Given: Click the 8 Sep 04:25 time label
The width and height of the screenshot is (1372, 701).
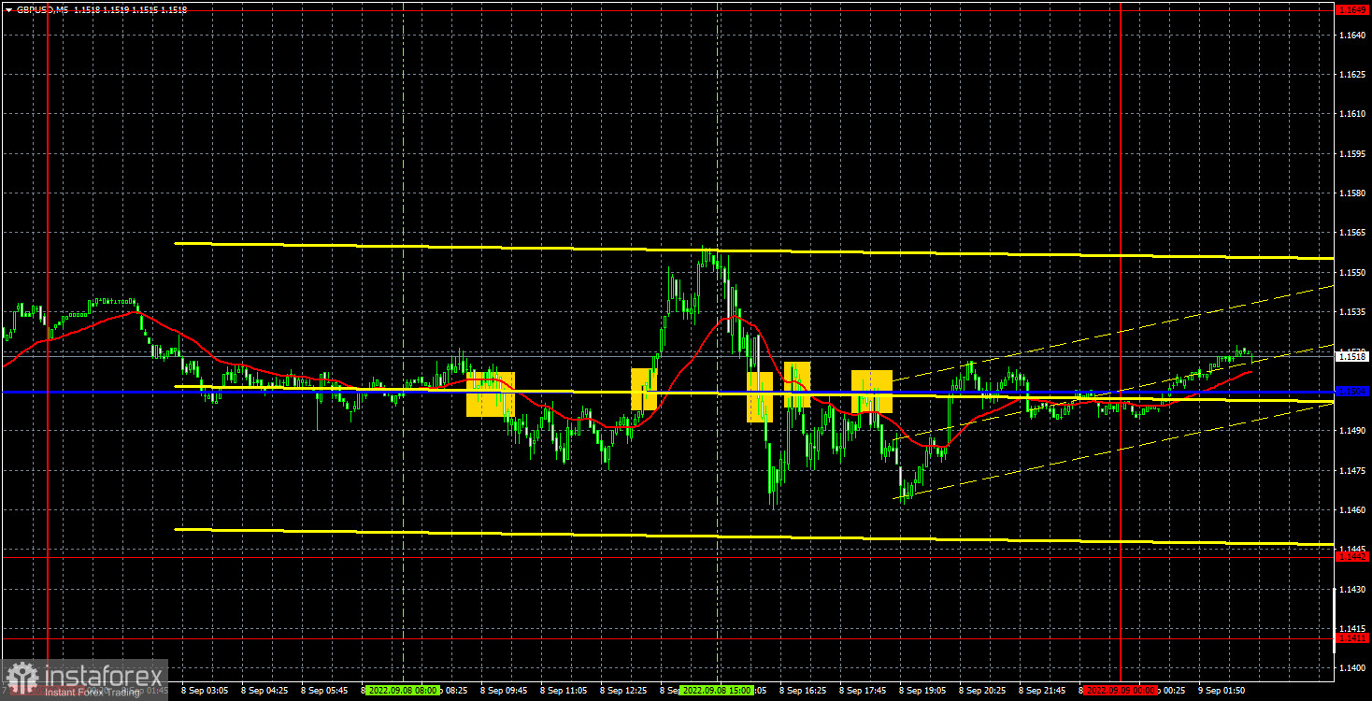Looking at the screenshot, I should click(x=264, y=690).
